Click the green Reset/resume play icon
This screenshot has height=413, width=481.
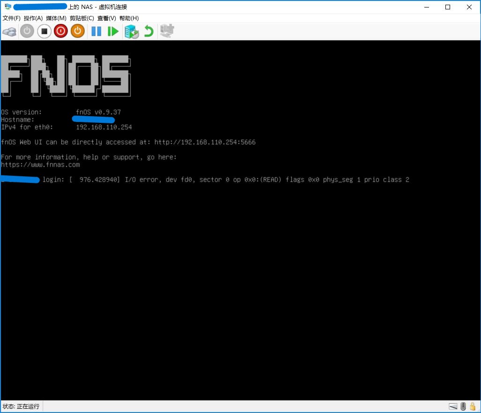click(x=113, y=31)
